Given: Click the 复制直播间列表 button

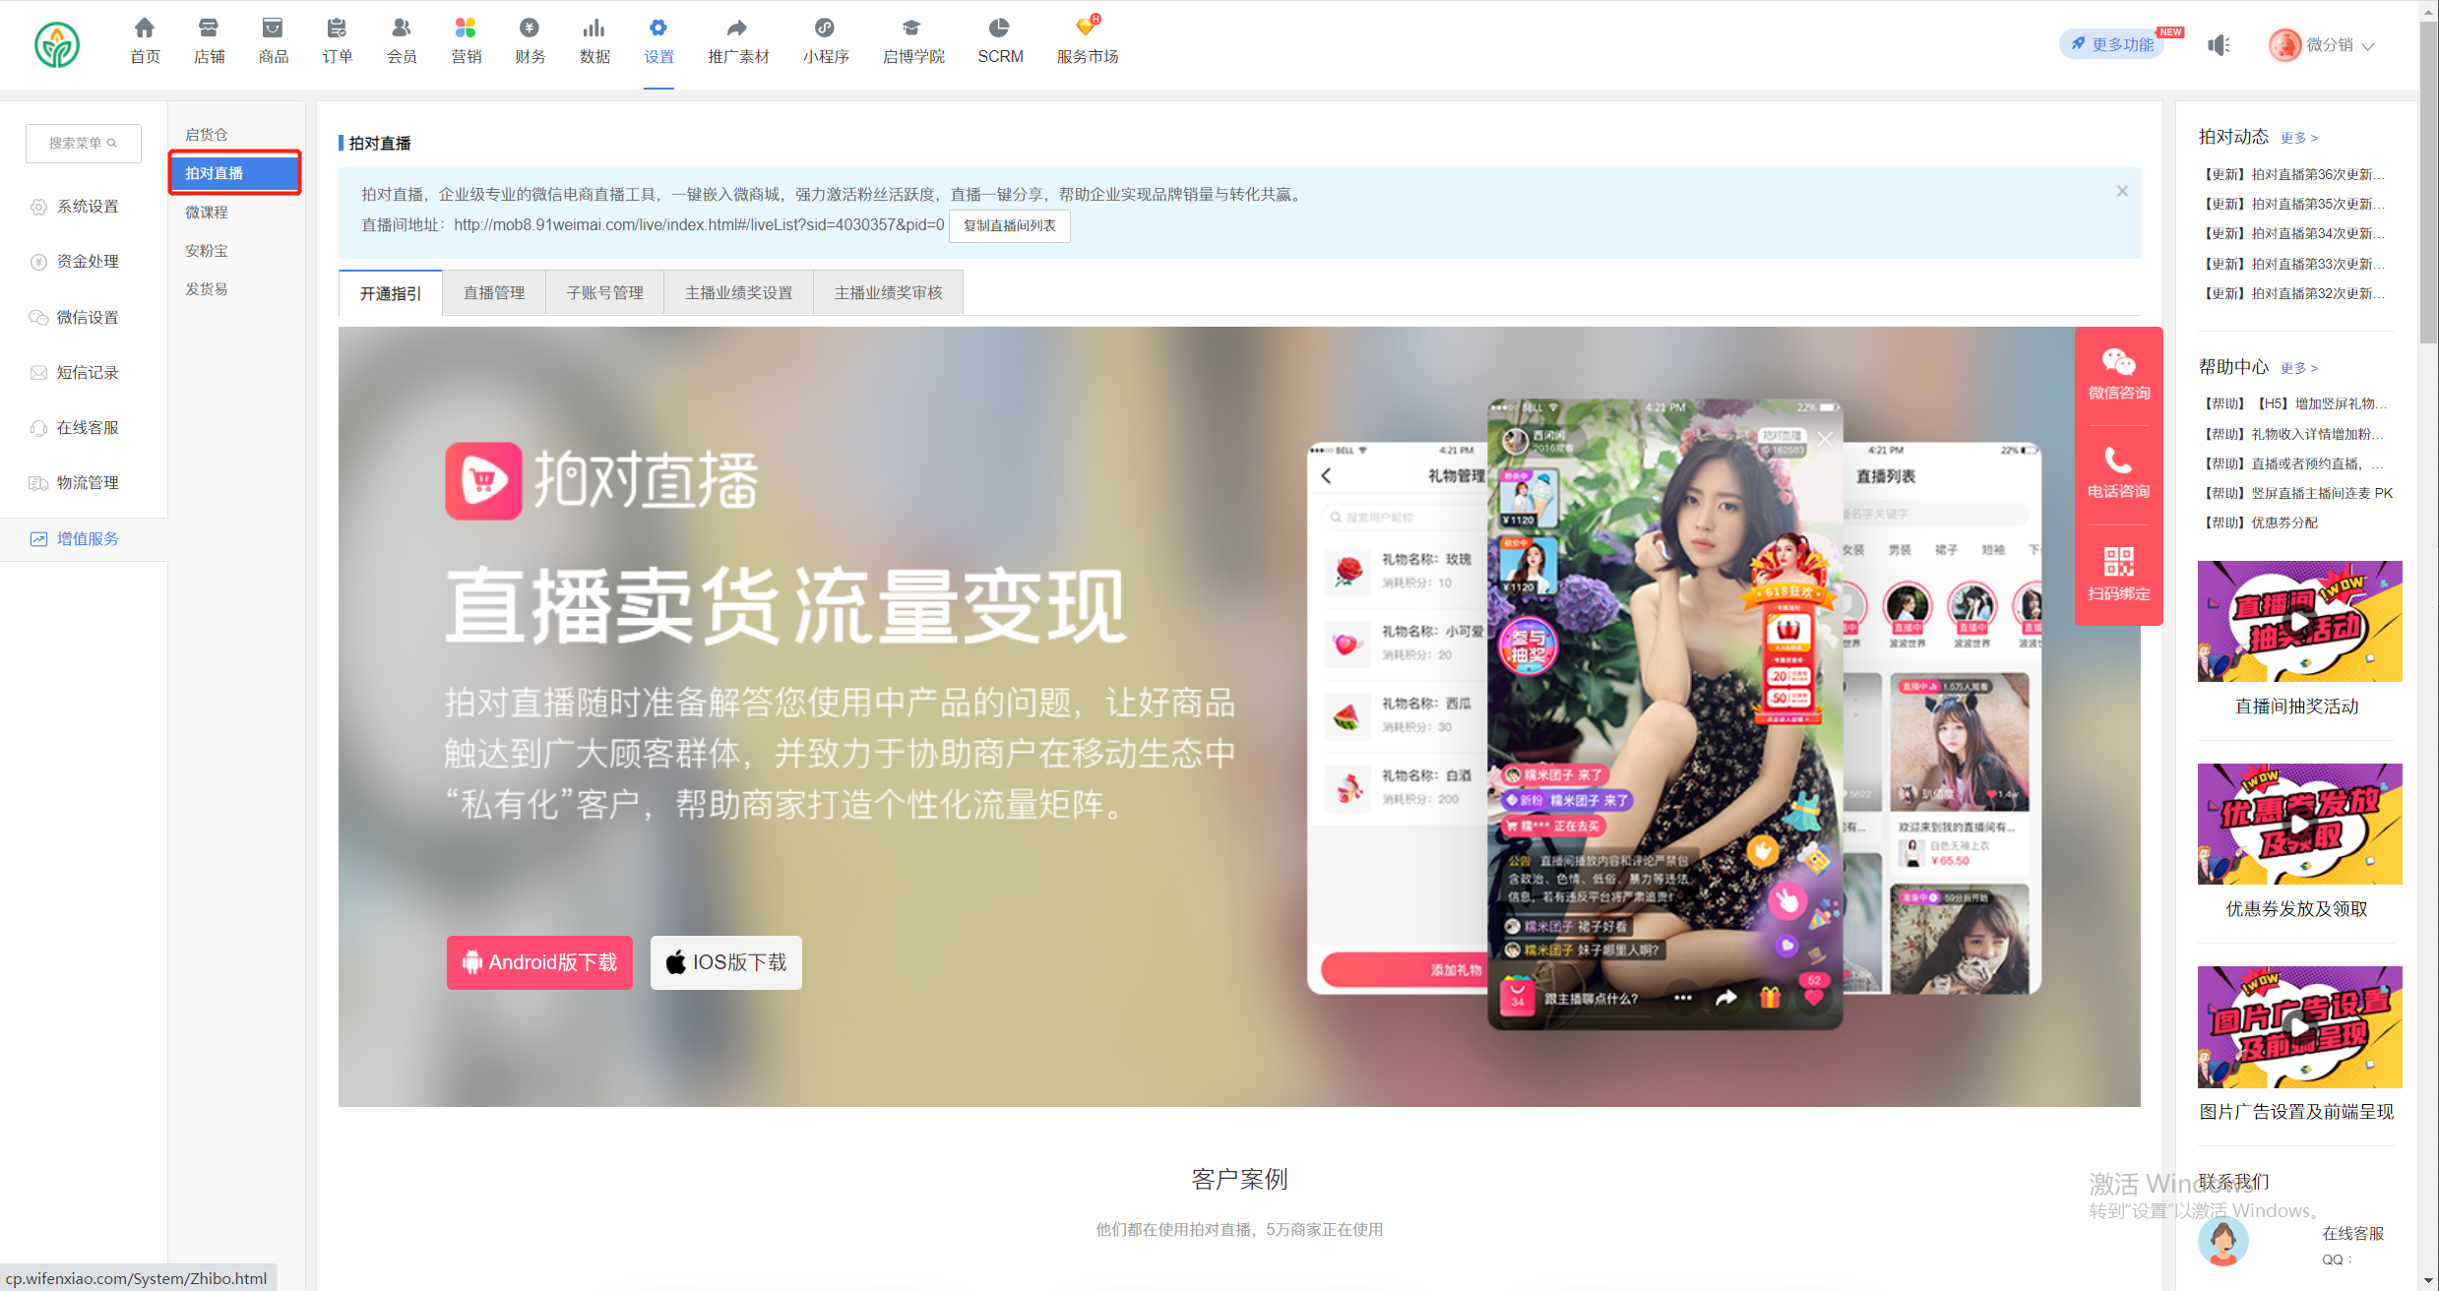Looking at the screenshot, I should click(x=1009, y=226).
